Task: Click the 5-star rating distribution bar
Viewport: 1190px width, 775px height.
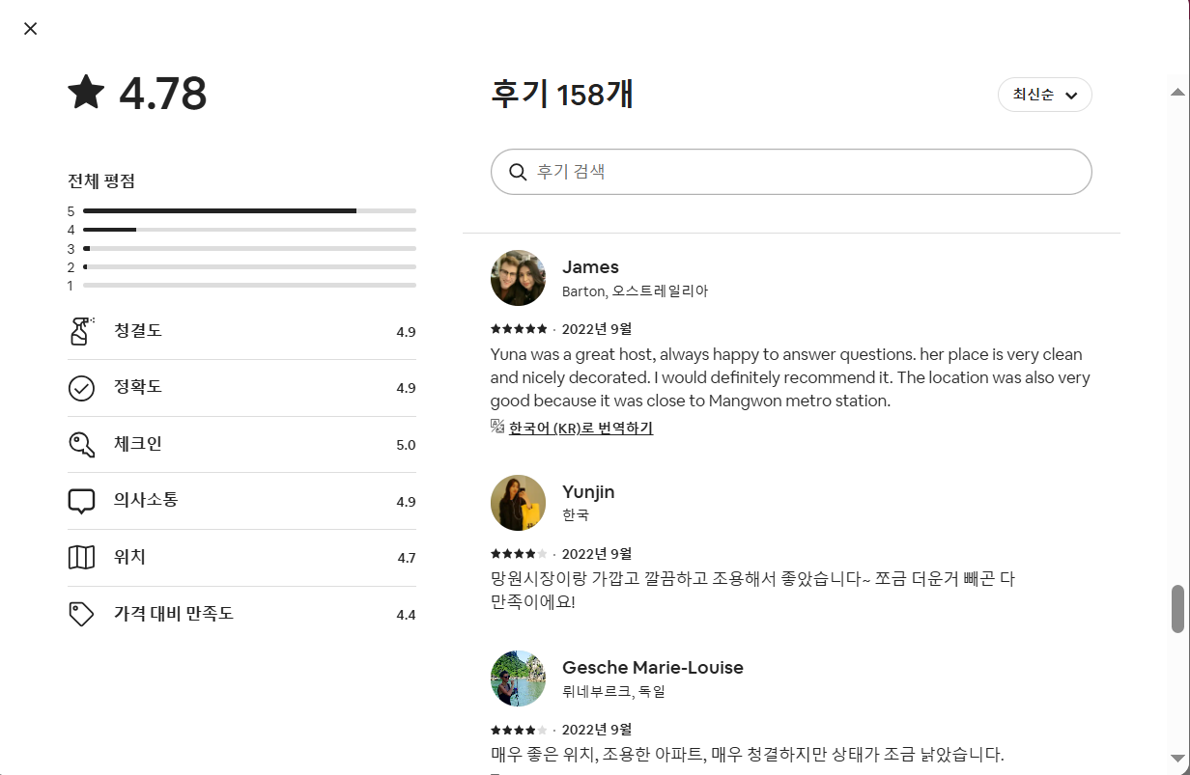Action: pos(249,210)
